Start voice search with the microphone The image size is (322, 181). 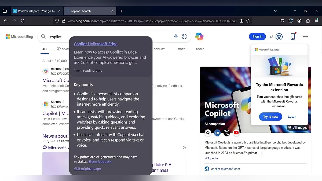coord(176,36)
